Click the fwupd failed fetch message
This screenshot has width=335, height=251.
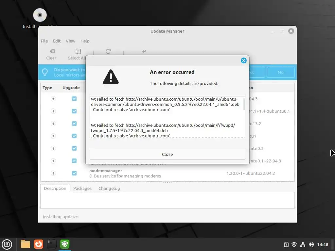point(163,130)
